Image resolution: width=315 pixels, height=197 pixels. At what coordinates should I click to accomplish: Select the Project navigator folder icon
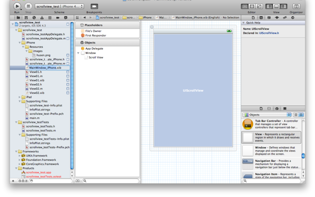coord(18,18)
